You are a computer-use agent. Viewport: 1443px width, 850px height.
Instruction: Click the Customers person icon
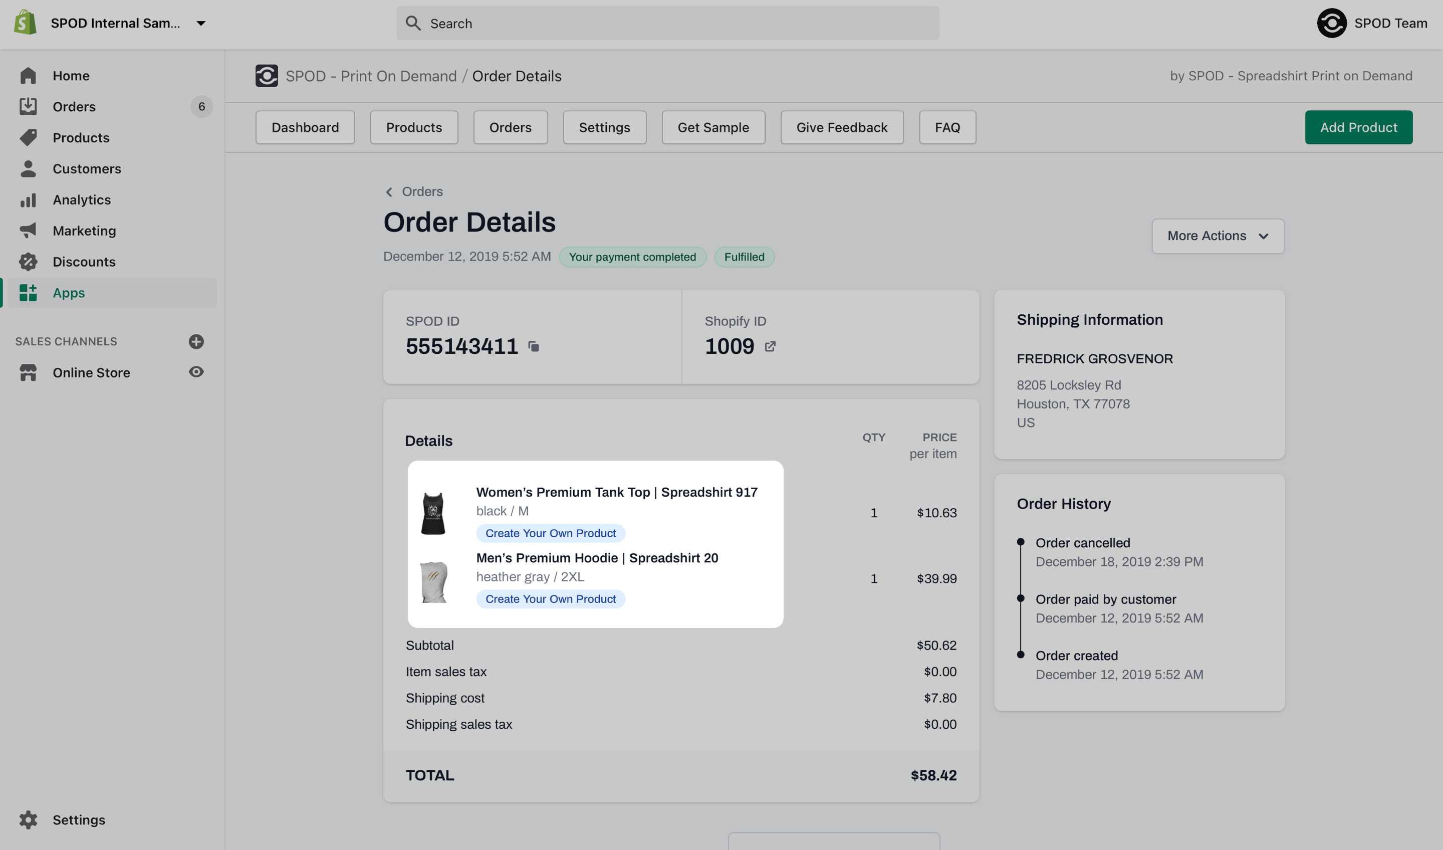click(28, 168)
